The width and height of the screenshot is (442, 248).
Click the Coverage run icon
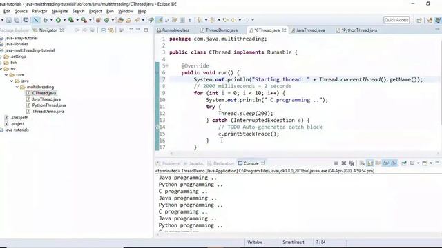point(71,20)
